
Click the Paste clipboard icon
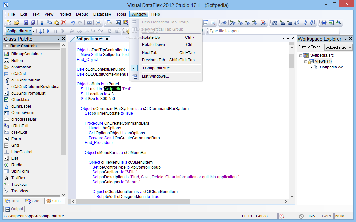pyautogui.click(x=57, y=22)
